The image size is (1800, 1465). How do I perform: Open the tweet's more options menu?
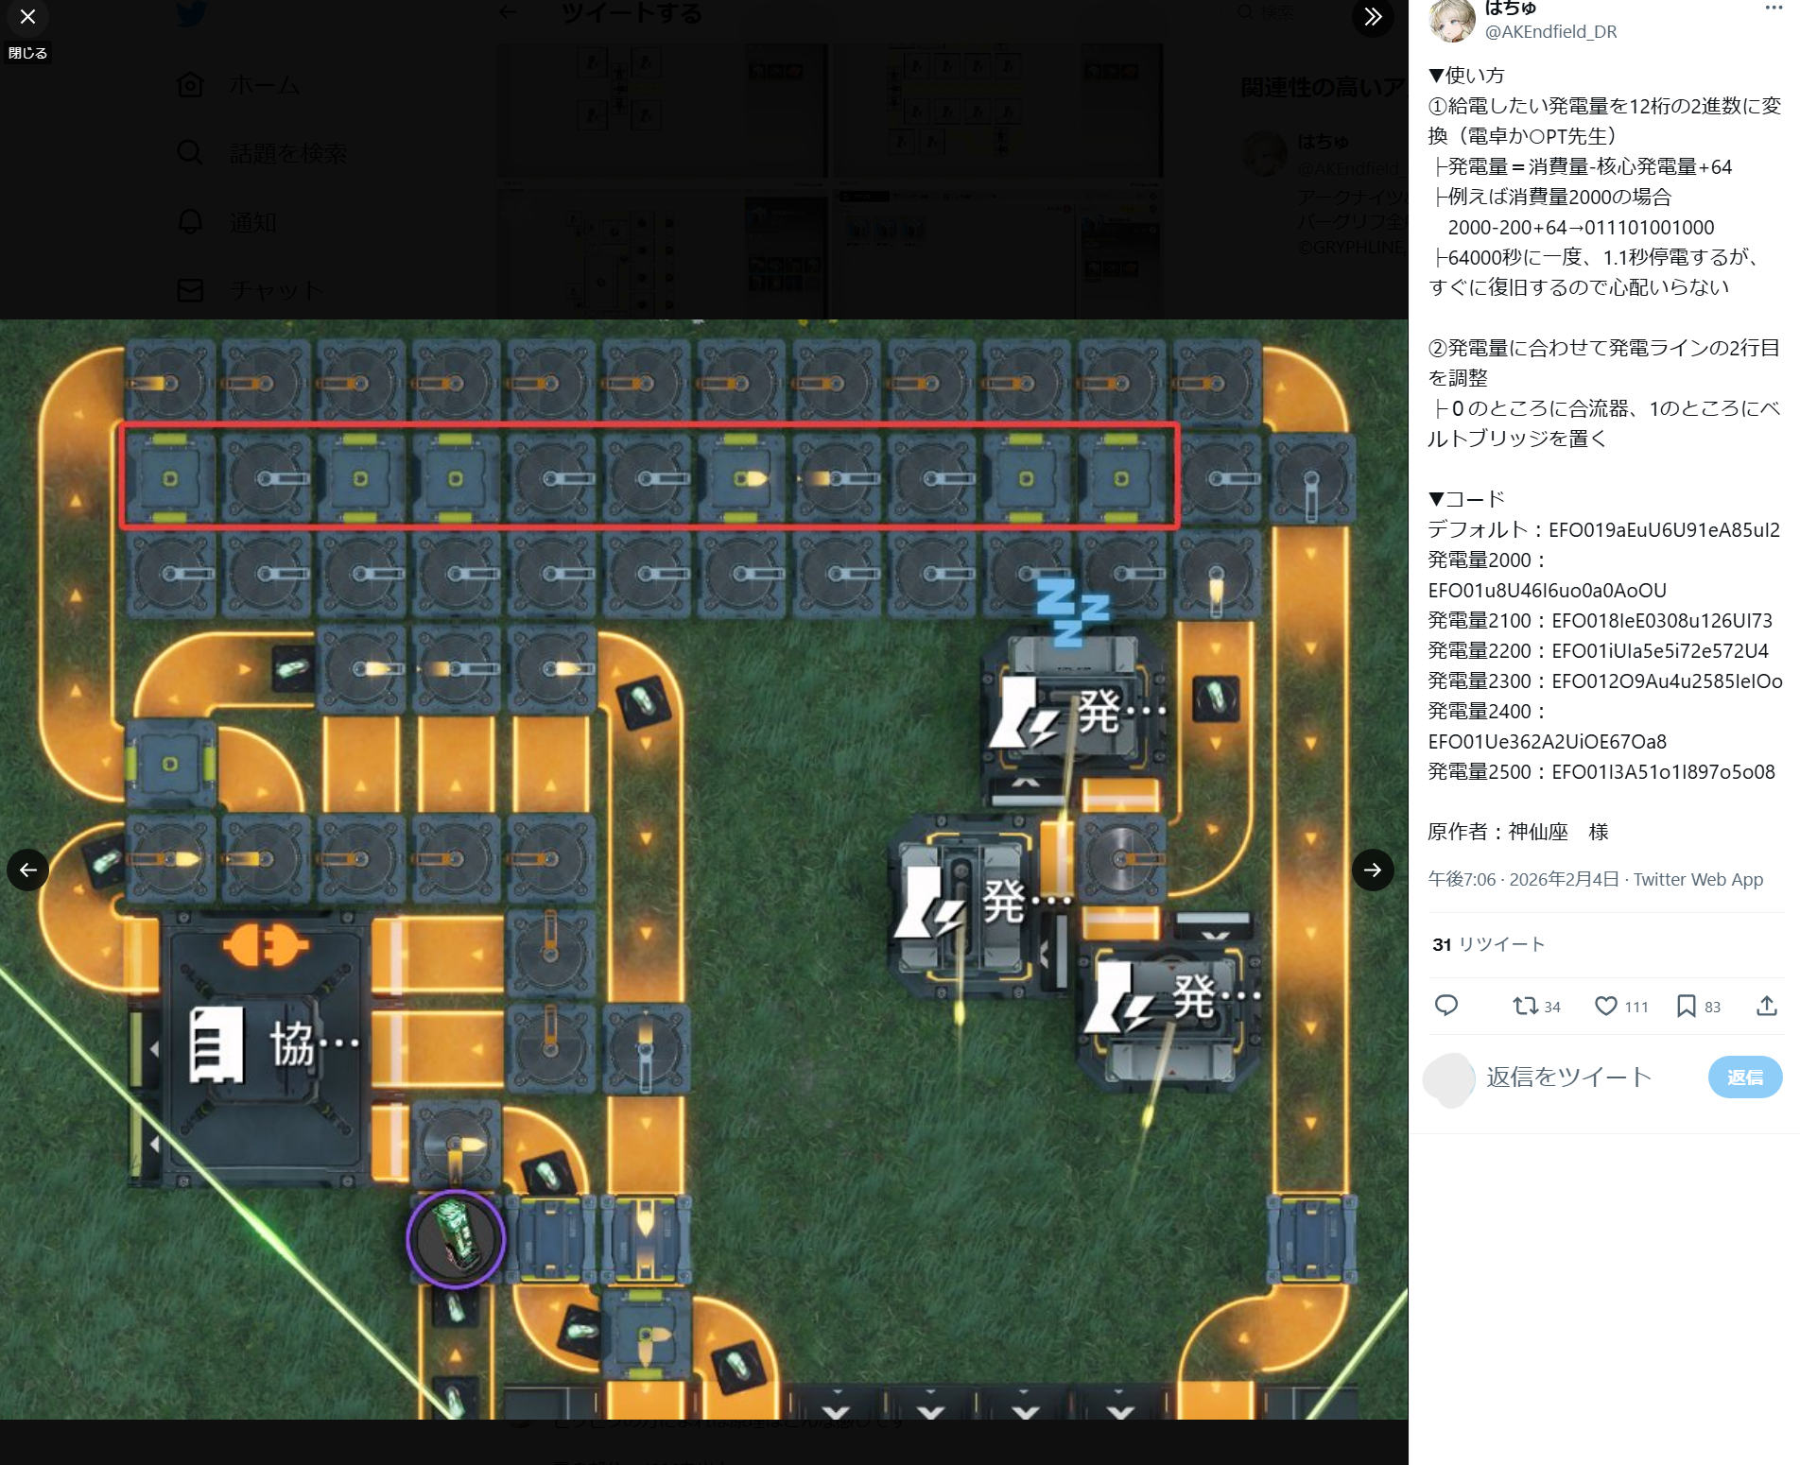click(1773, 9)
